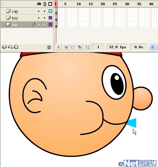Toggle lock dot of boy layer
Screen dimensions: 158x167
tap(44, 18)
